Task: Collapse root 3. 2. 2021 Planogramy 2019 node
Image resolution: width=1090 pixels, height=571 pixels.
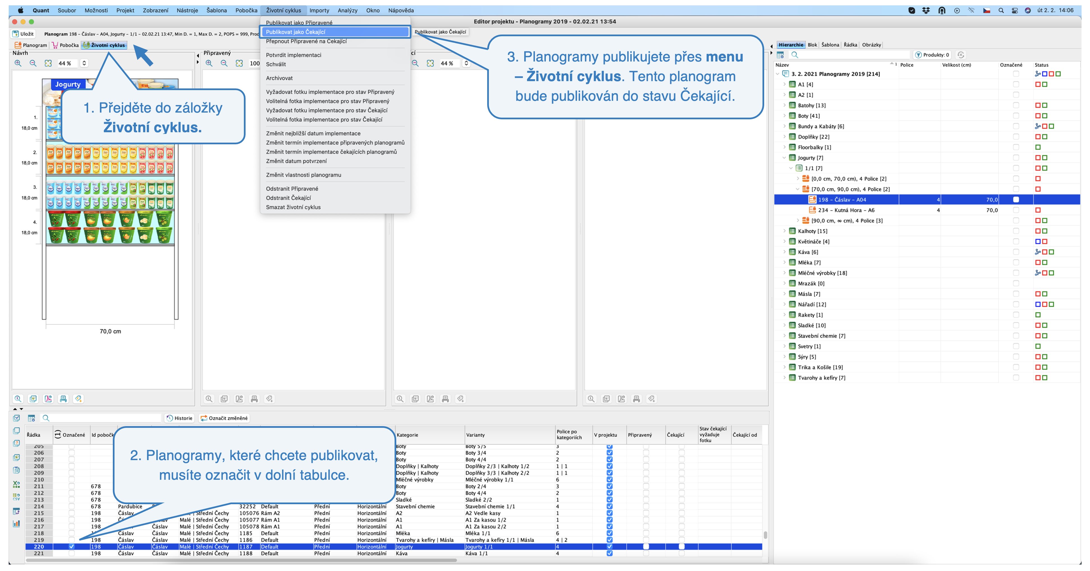Action: 777,74
